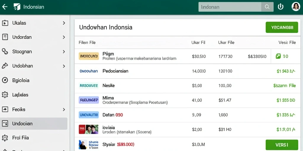This screenshot has width=303, height=151.
Task: Click the Undocian sidebar icon
Action: coord(5,124)
